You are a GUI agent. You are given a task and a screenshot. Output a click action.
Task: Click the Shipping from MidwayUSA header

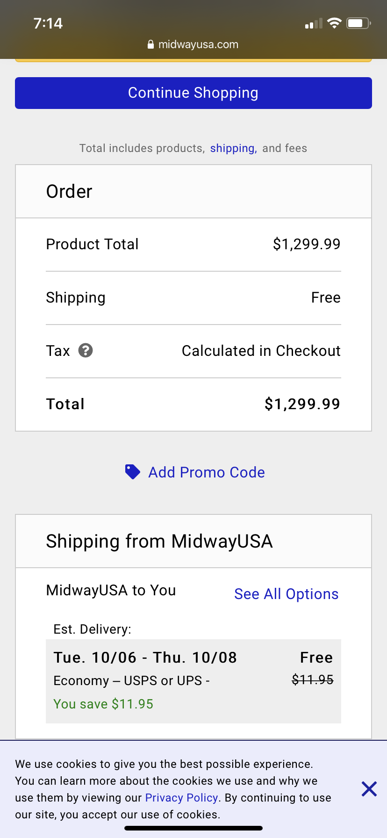pos(193,542)
